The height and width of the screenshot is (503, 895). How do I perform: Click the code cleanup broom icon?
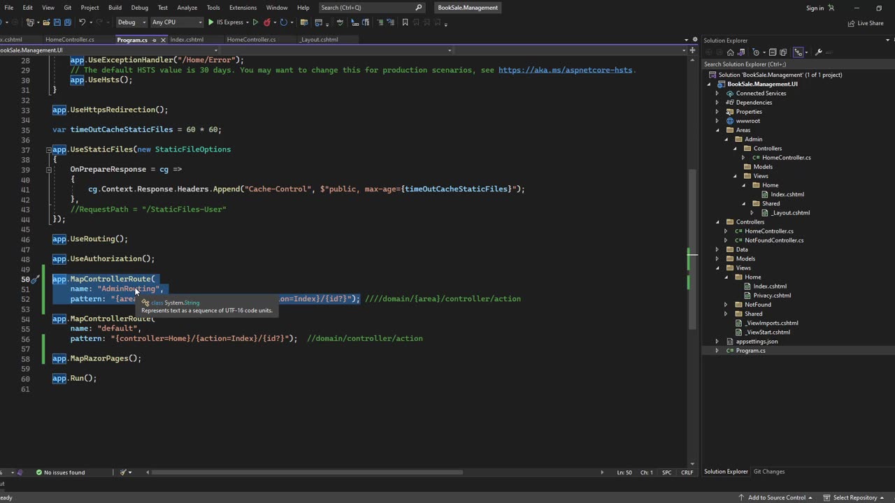(x=122, y=472)
